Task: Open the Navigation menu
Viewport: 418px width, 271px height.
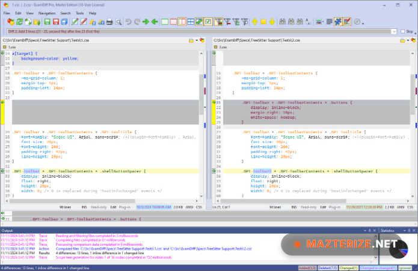Action: click(x=47, y=13)
